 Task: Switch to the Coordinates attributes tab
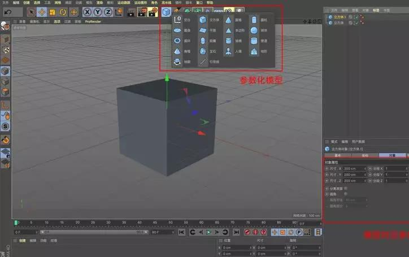[365, 155]
